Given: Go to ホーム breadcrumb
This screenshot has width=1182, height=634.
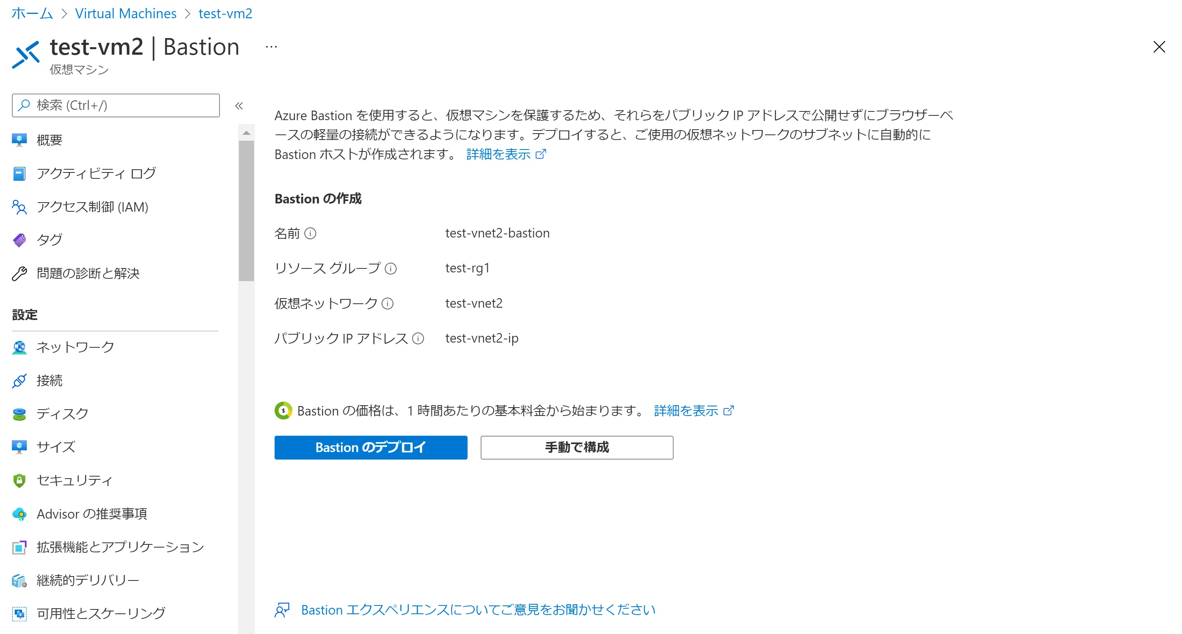Looking at the screenshot, I should click(x=32, y=14).
